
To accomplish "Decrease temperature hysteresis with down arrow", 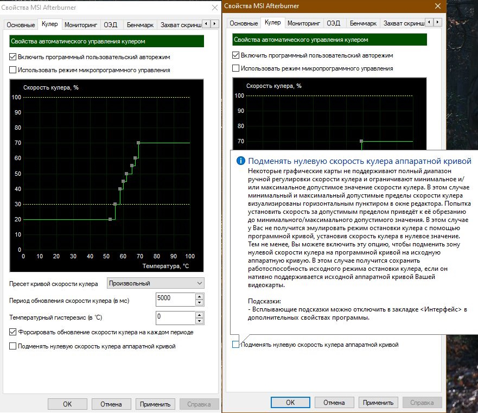I will pyautogui.click(x=199, y=321).
